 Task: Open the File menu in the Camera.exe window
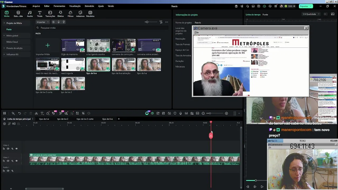196,32
